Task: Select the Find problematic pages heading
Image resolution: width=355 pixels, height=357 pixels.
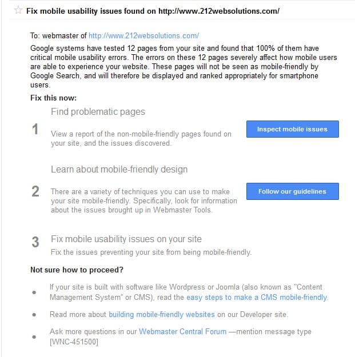Action: click(x=98, y=112)
